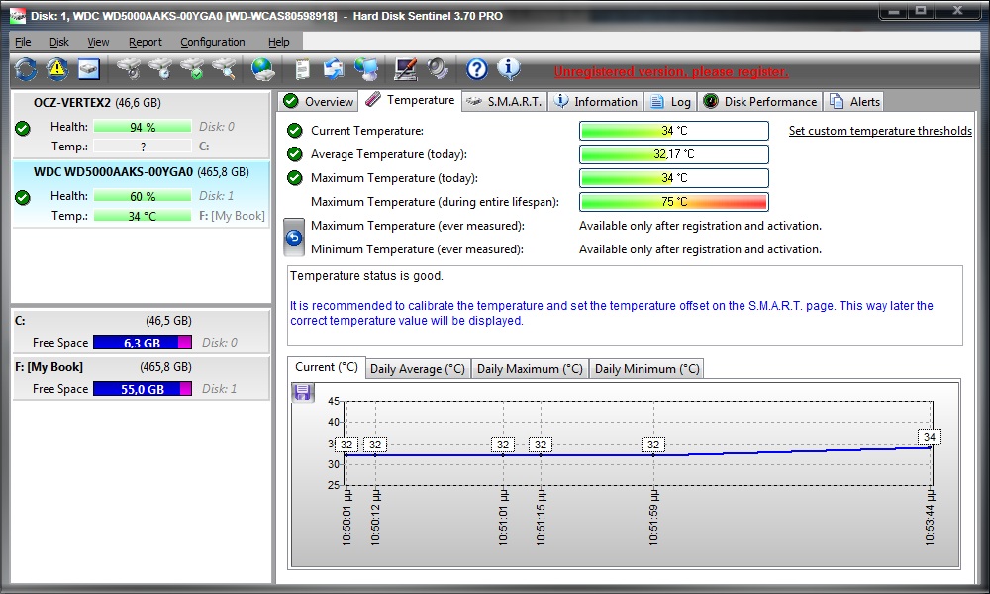Open the Information tab
Screen dimensions: 990x594
click(595, 102)
